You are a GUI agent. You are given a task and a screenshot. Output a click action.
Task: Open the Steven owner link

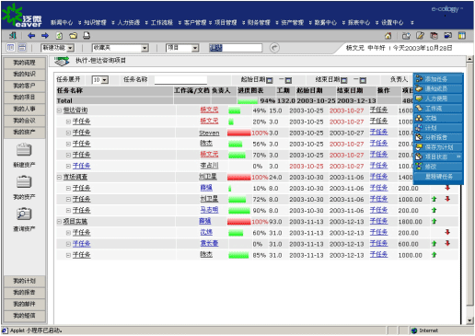(x=209, y=133)
